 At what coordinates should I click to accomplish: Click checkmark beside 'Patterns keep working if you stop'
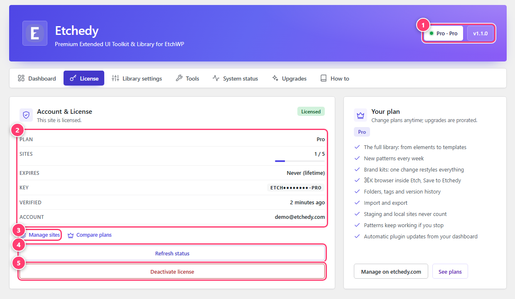(357, 225)
